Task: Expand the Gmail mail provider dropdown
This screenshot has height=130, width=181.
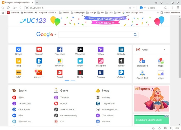Action: 164,50
